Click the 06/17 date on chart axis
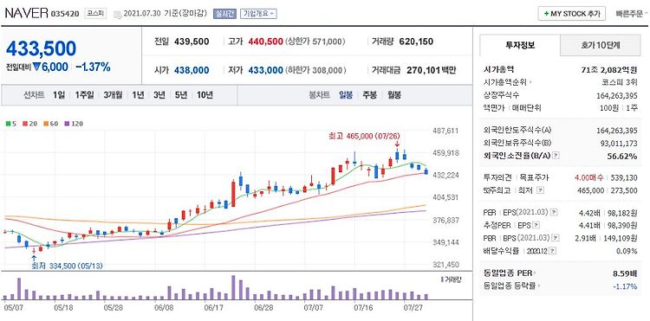Screen dimensions: 650x321 (x=214, y=308)
